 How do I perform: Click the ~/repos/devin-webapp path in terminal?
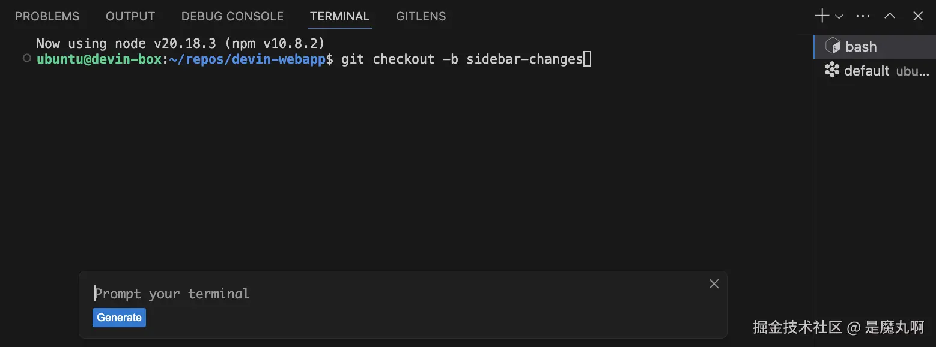[x=247, y=59]
